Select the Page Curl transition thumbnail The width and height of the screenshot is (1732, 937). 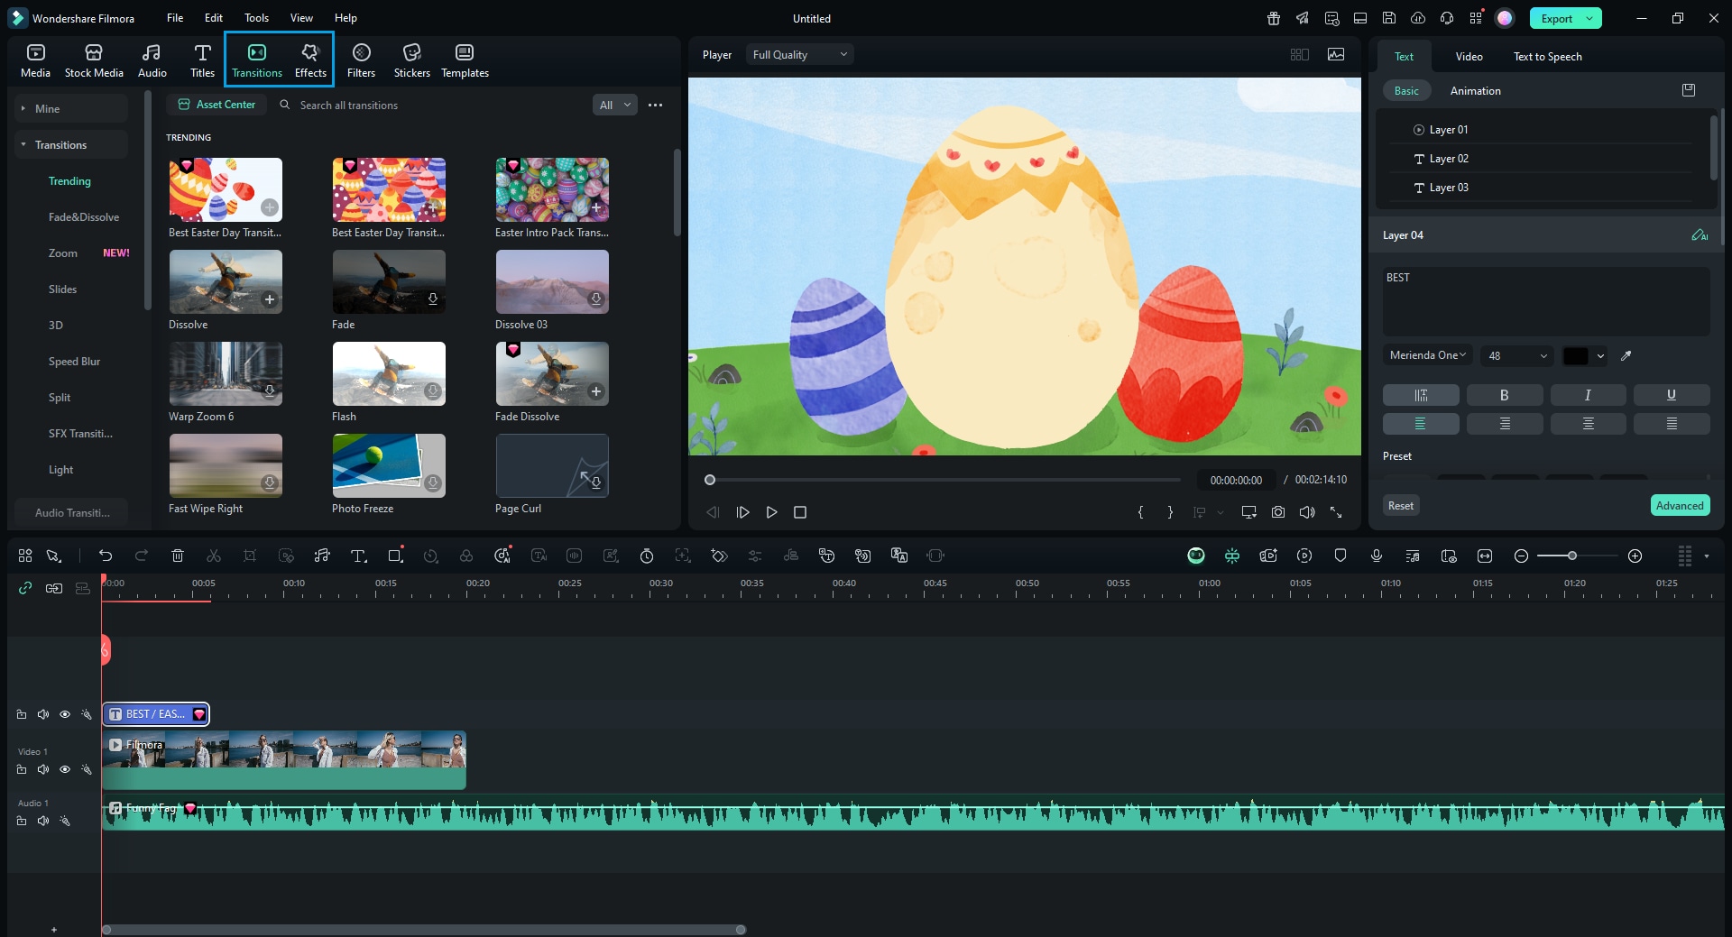(x=552, y=465)
